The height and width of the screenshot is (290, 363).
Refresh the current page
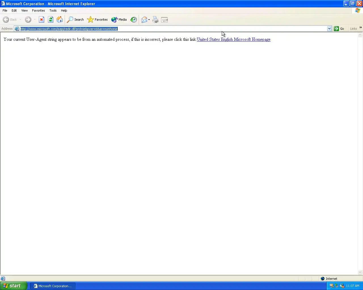[x=50, y=20]
